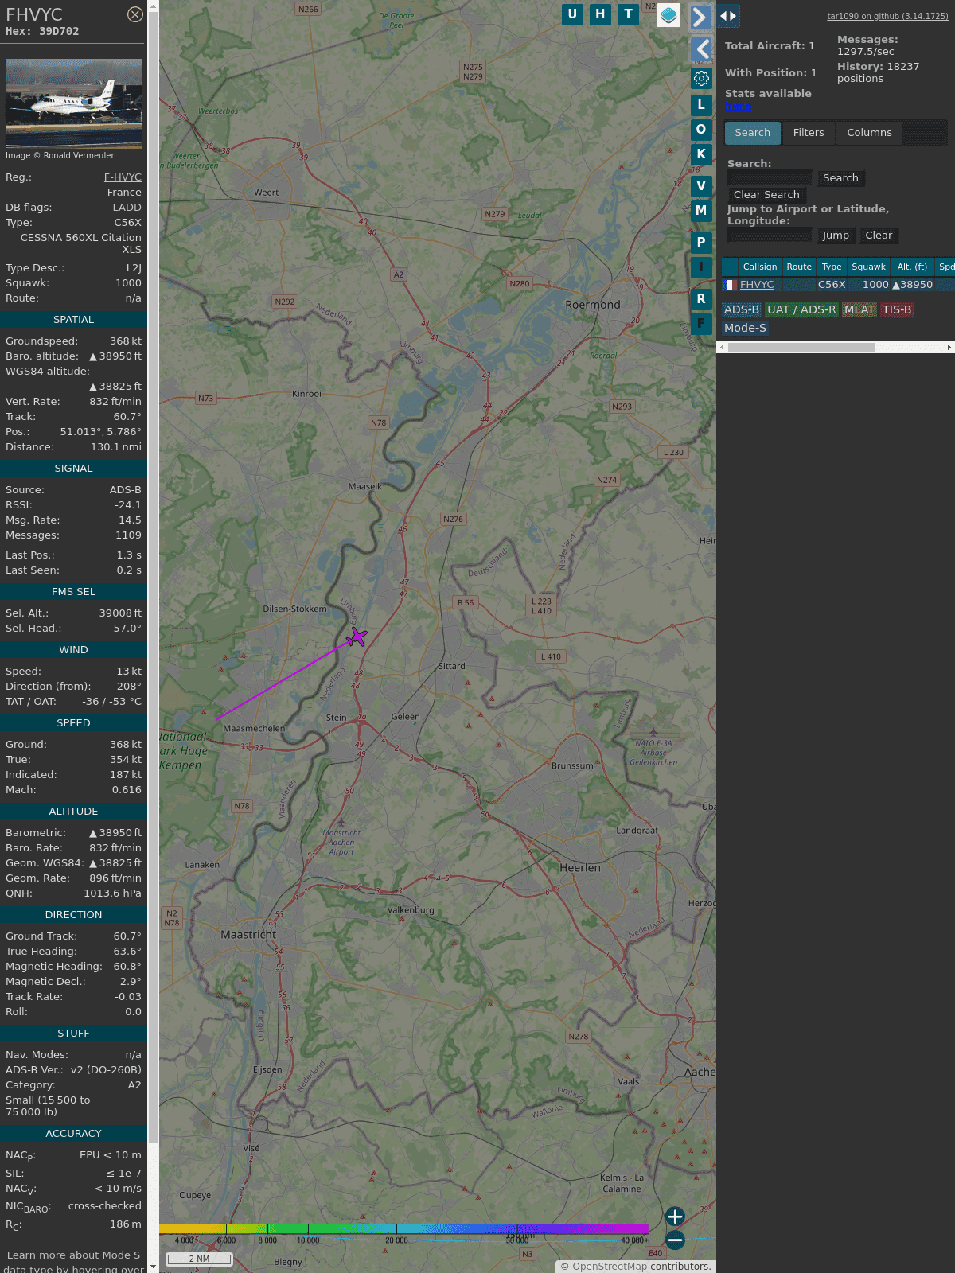Click the Clear Search button
The width and height of the screenshot is (955, 1273).
766,195
